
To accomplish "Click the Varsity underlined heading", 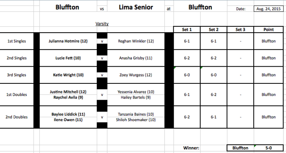I will coord(102,24).
